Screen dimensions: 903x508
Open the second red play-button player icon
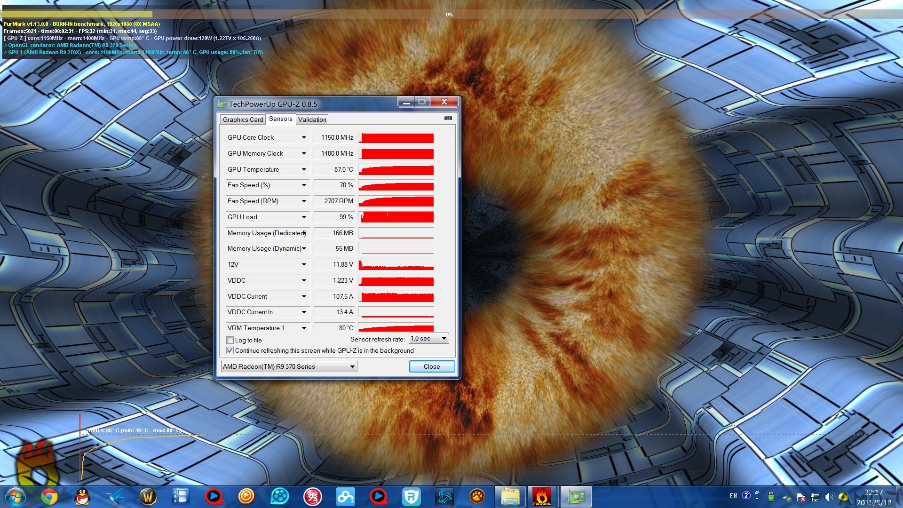pos(378,497)
